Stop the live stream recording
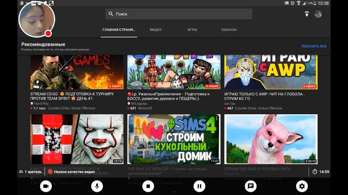 click(148, 186)
